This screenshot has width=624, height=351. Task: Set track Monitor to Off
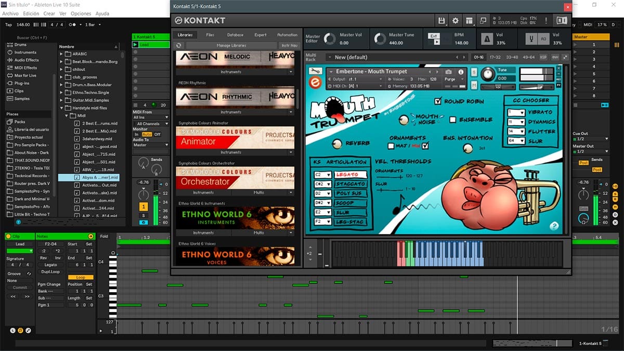tap(157, 134)
